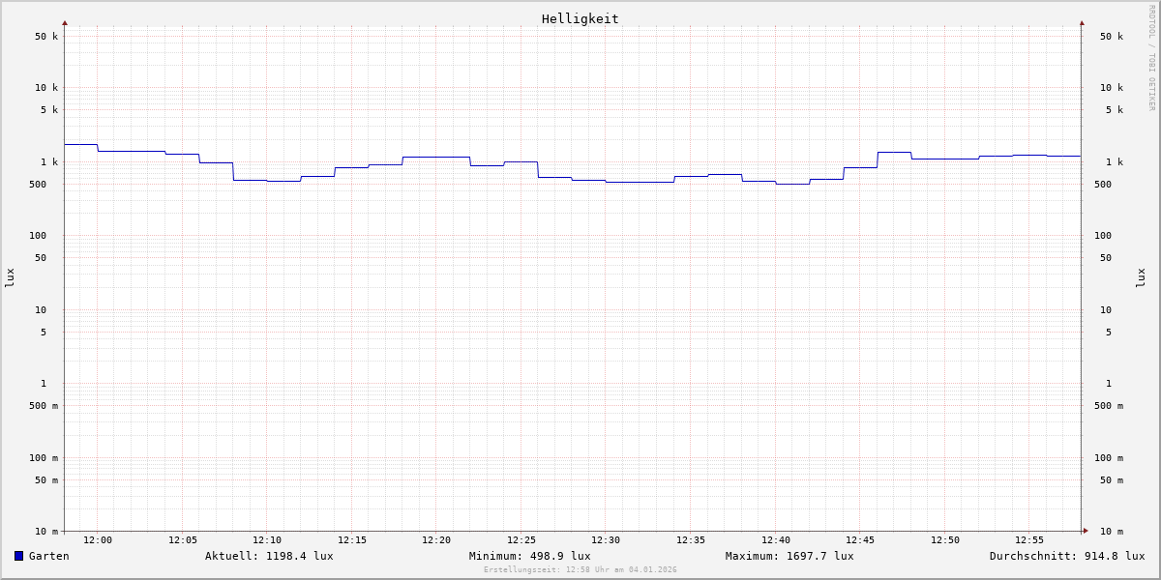Image resolution: width=1161 pixels, height=580 pixels.
Task: Click the 12:45 time axis label
Action: click(x=860, y=540)
